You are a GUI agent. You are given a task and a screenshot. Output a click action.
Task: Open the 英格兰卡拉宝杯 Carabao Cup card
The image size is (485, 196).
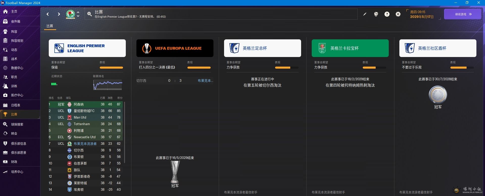point(350,48)
